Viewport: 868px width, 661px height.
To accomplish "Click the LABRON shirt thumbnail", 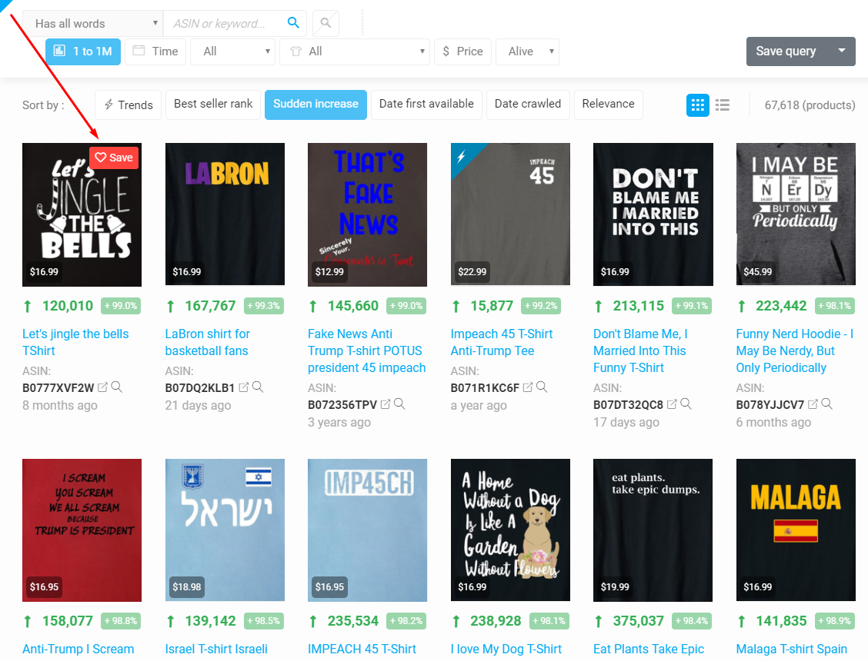I will coord(225,214).
